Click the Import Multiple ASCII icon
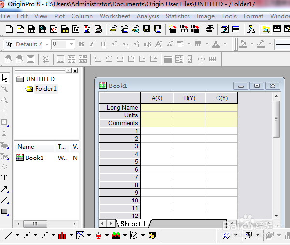Viewport: 290px width, 245px height. [195, 29]
